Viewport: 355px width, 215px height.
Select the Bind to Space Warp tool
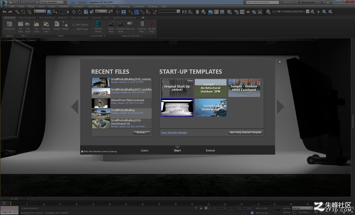tap(29, 12)
